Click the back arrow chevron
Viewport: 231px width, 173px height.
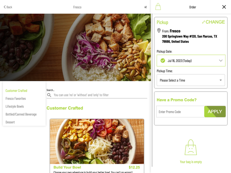point(5,7)
